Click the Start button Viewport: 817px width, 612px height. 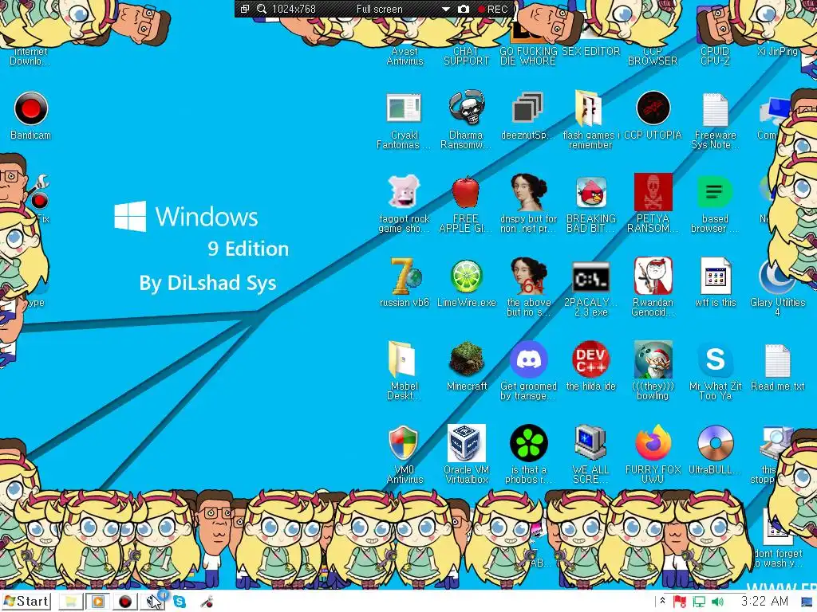click(x=26, y=601)
